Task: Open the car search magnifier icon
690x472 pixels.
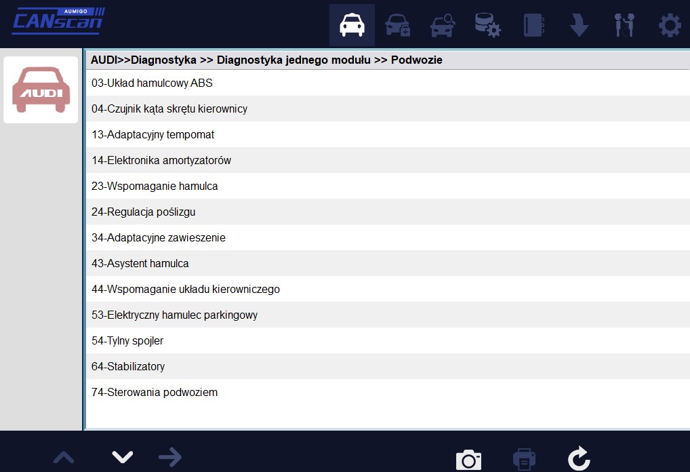Action: click(x=443, y=25)
